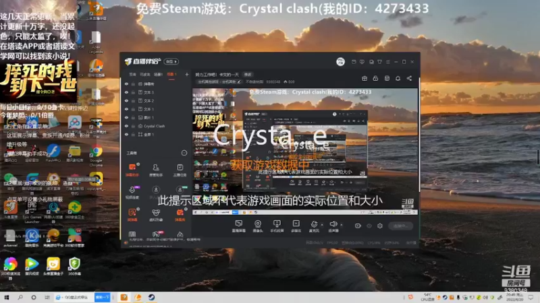Click Epic Games Launcher desktop icon

click(x=32, y=212)
